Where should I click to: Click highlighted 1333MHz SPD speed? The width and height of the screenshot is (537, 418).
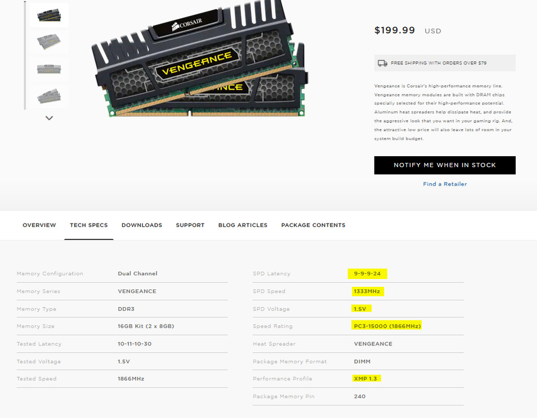367,292
